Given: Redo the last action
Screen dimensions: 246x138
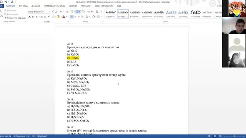Looking at the screenshot, I should tap(12, 2).
